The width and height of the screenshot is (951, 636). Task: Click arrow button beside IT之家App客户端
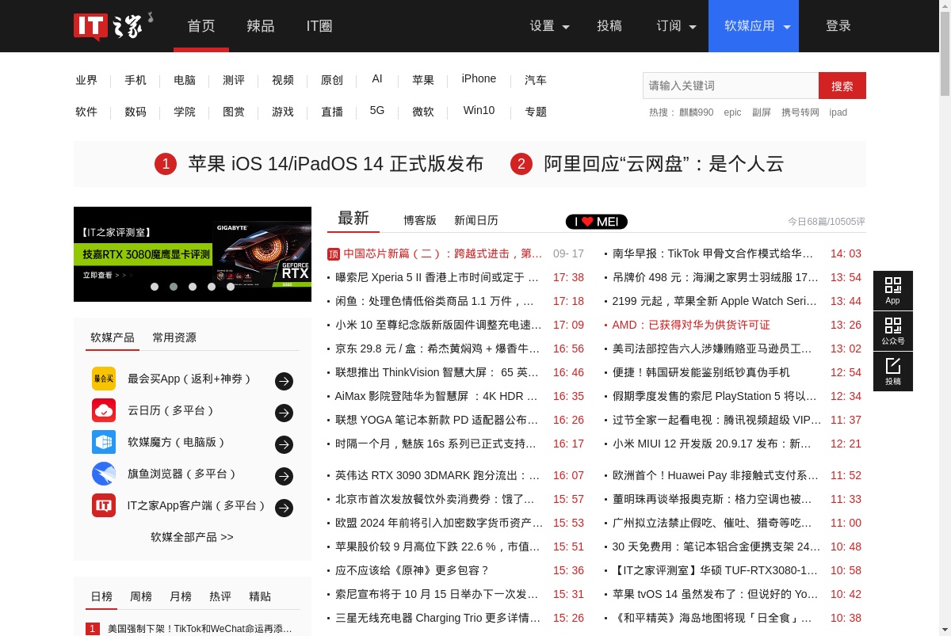284,508
